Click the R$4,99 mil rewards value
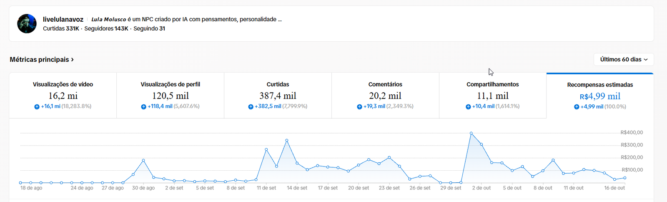The width and height of the screenshot is (667, 202). 600,96
